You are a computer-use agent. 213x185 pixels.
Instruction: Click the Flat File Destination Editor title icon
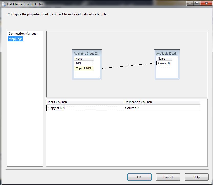click(4, 4)
